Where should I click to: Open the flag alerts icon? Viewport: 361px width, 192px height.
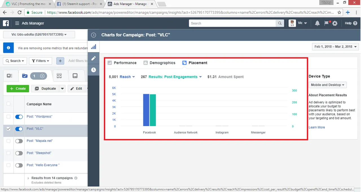(x=327, y=23)
